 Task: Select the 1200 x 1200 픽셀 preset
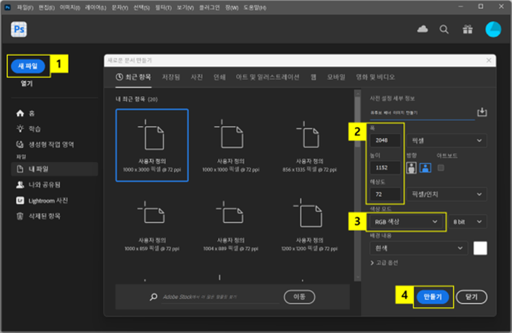(309, 225)
